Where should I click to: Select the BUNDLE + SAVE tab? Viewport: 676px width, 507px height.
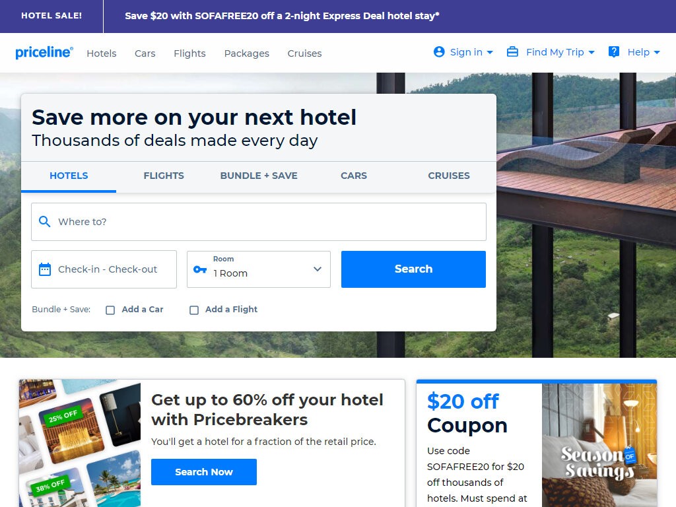point(259,176)
